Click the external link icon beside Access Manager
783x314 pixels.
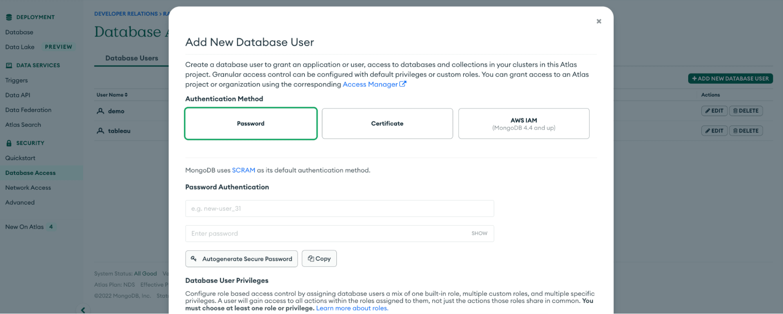click(x=403, y=84)
